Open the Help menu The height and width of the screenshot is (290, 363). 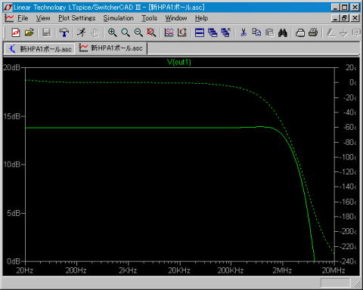(201, 18)
